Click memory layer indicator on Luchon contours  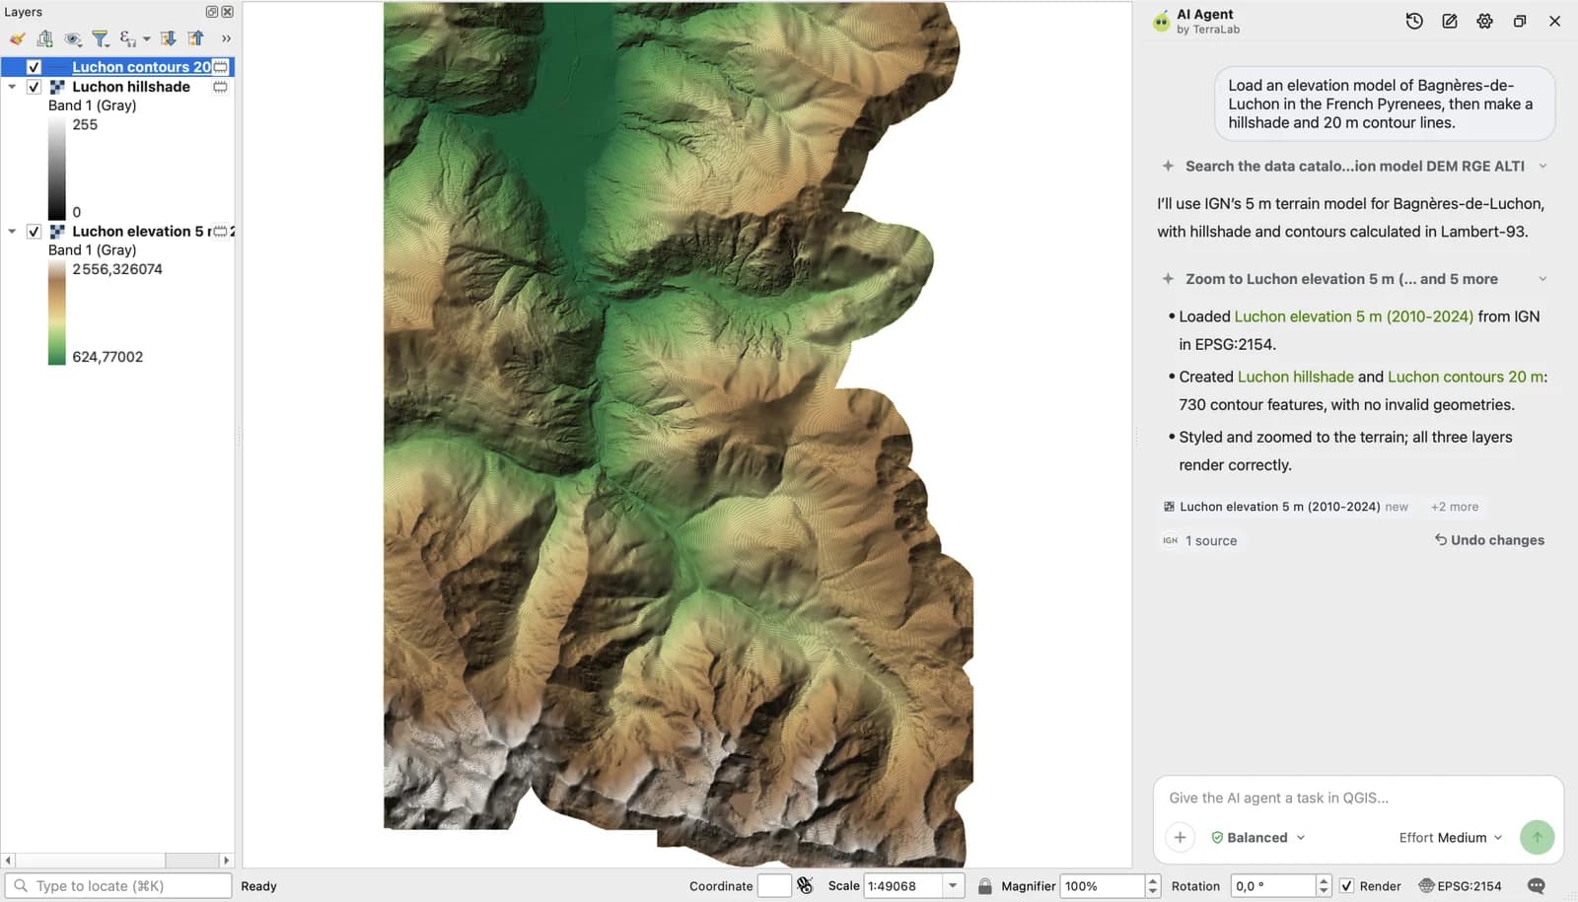pyautogui.click(x=220, y=67)
